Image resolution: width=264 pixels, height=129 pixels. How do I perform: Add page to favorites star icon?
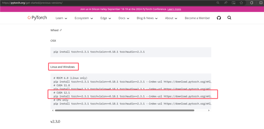241,3
